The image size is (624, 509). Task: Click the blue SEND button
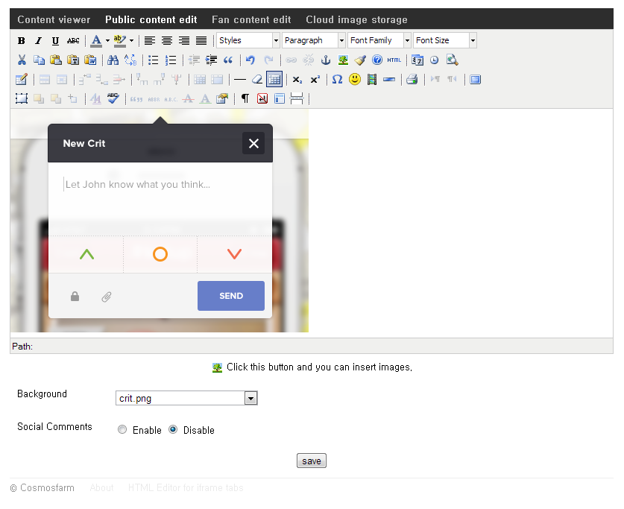(231, 296)
